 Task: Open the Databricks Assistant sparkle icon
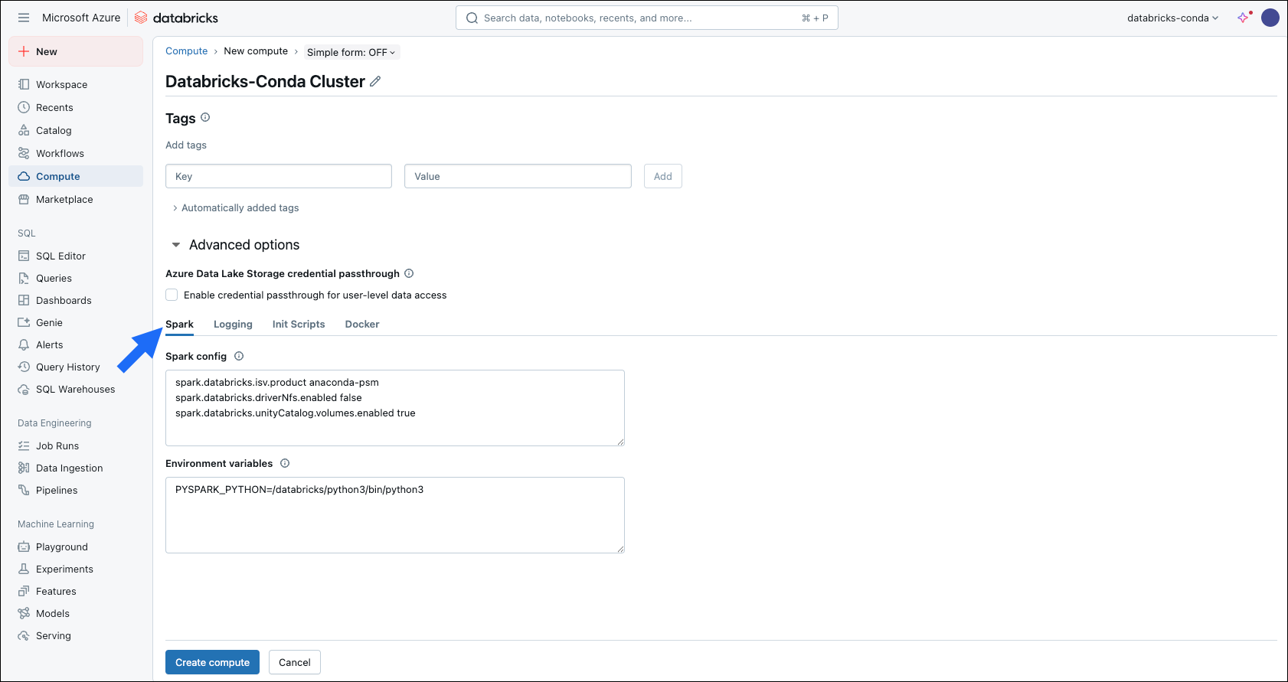[x=1244, y=18]
